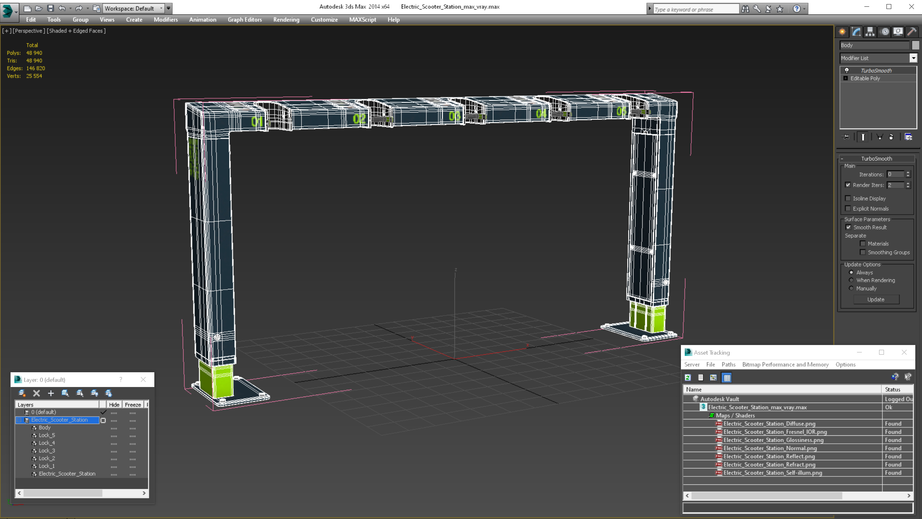Open the Utilities hammer panel tab
The width and height of the screenshot is (922, 519).
pyautogui.click(x=912, y=31)
